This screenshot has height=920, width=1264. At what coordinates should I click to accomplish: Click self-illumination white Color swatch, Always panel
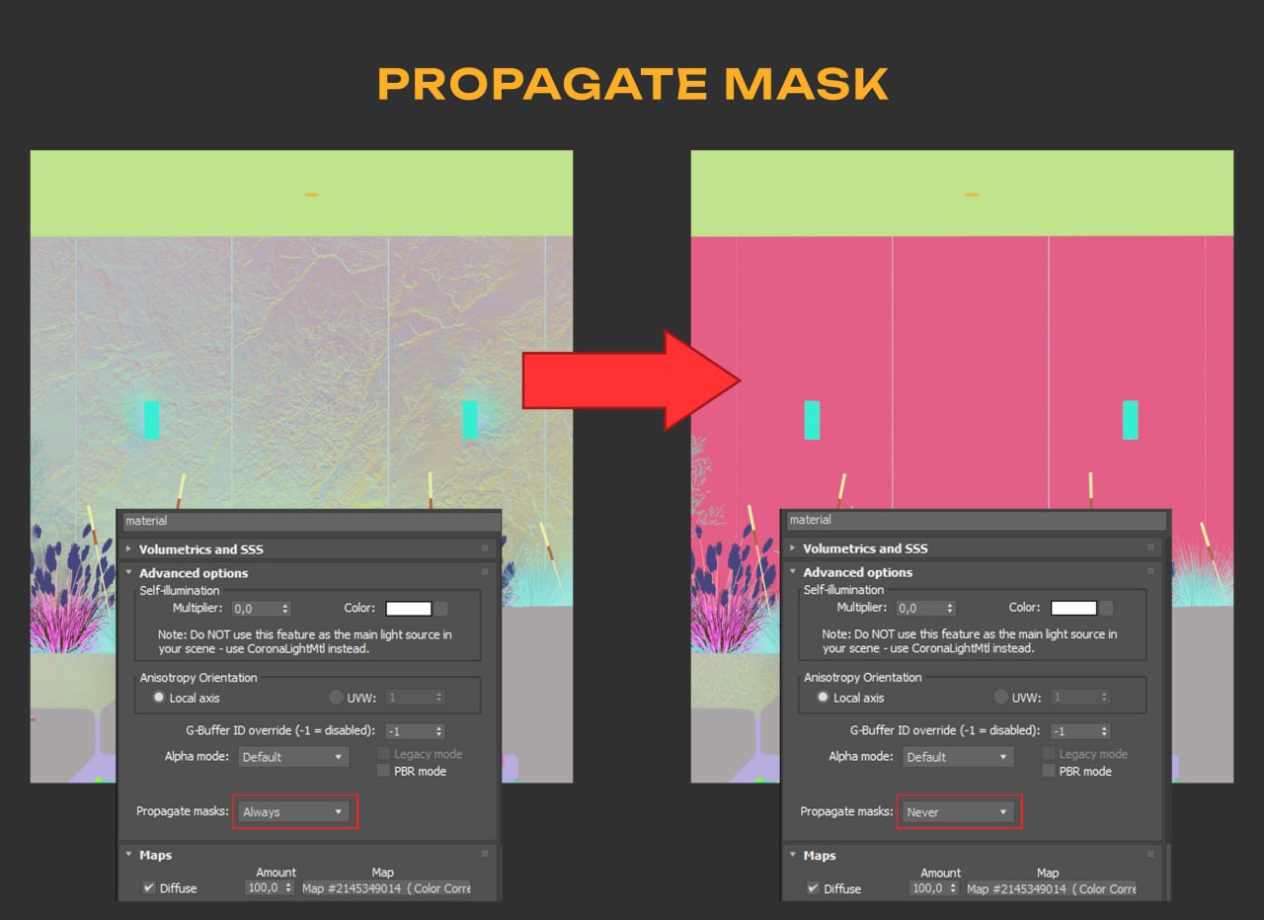coord(409,609)
